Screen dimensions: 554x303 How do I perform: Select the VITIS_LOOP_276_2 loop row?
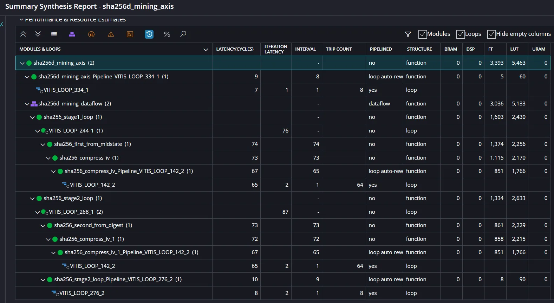[283, 293]
